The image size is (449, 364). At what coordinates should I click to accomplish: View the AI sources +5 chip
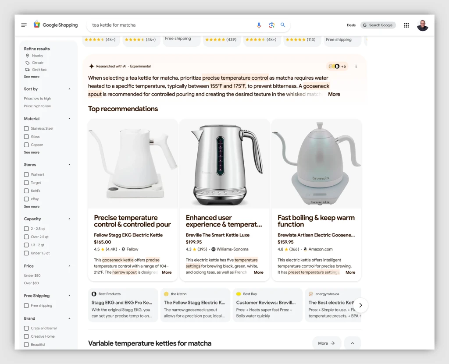(x=337, y=67)
